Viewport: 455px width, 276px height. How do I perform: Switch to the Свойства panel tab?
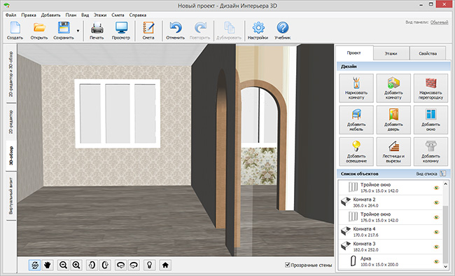(x=428, y=53)
